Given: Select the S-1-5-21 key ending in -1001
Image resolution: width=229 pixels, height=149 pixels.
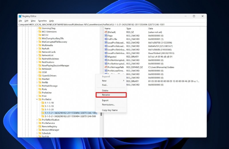Looking at the screenshot, I should (71, 113).
